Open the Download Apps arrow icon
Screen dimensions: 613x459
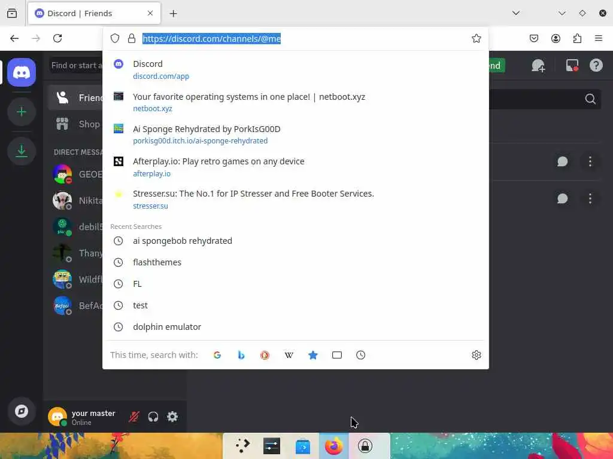pos(22,151)
